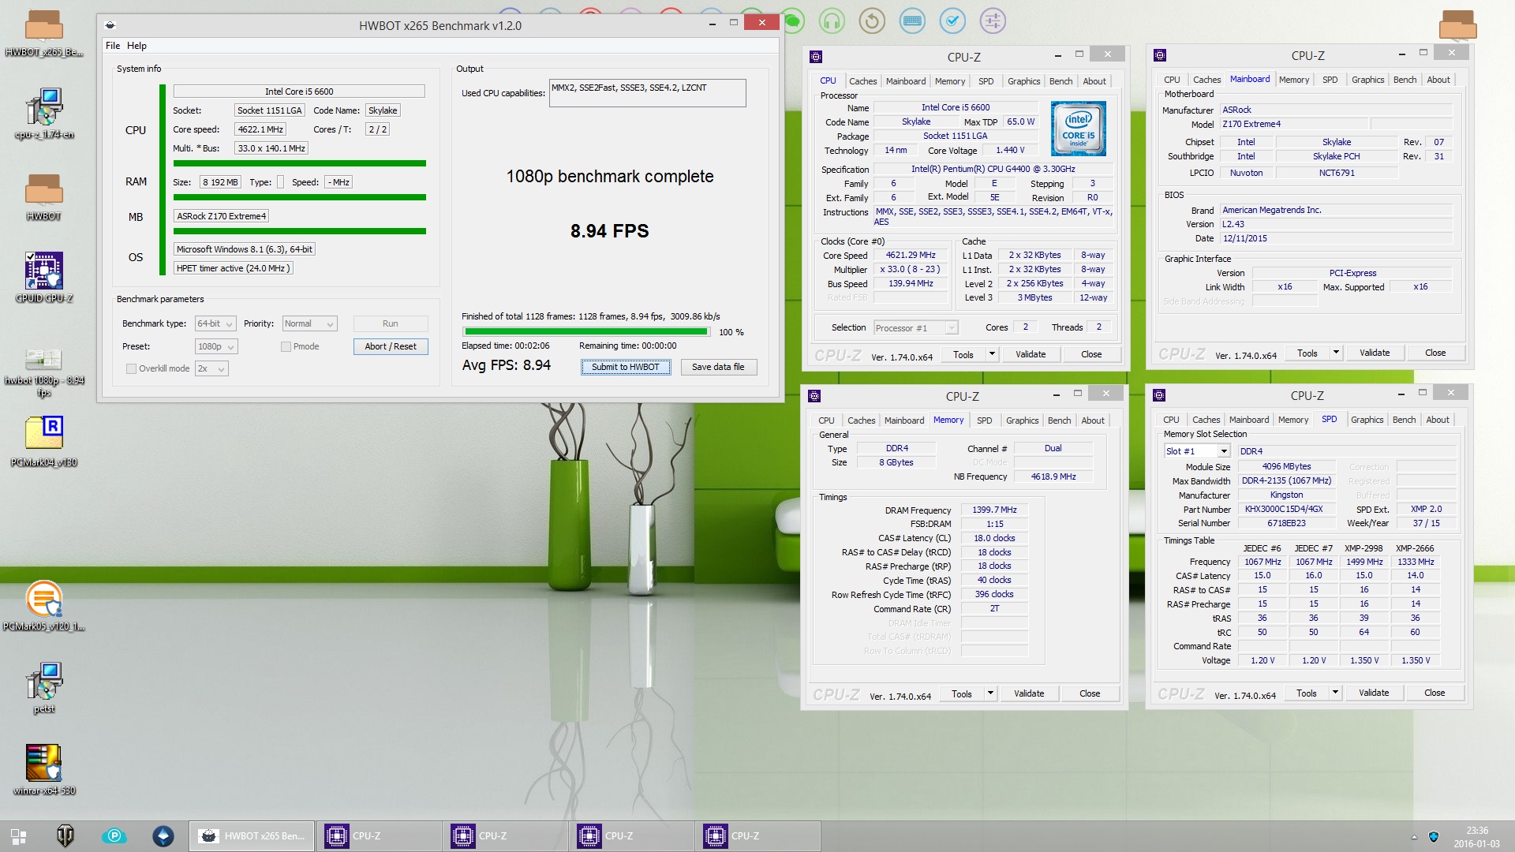Screen dimensions: 1515x852
Task: Open the Preset 1080p dropdown
Action: point(216,346)
